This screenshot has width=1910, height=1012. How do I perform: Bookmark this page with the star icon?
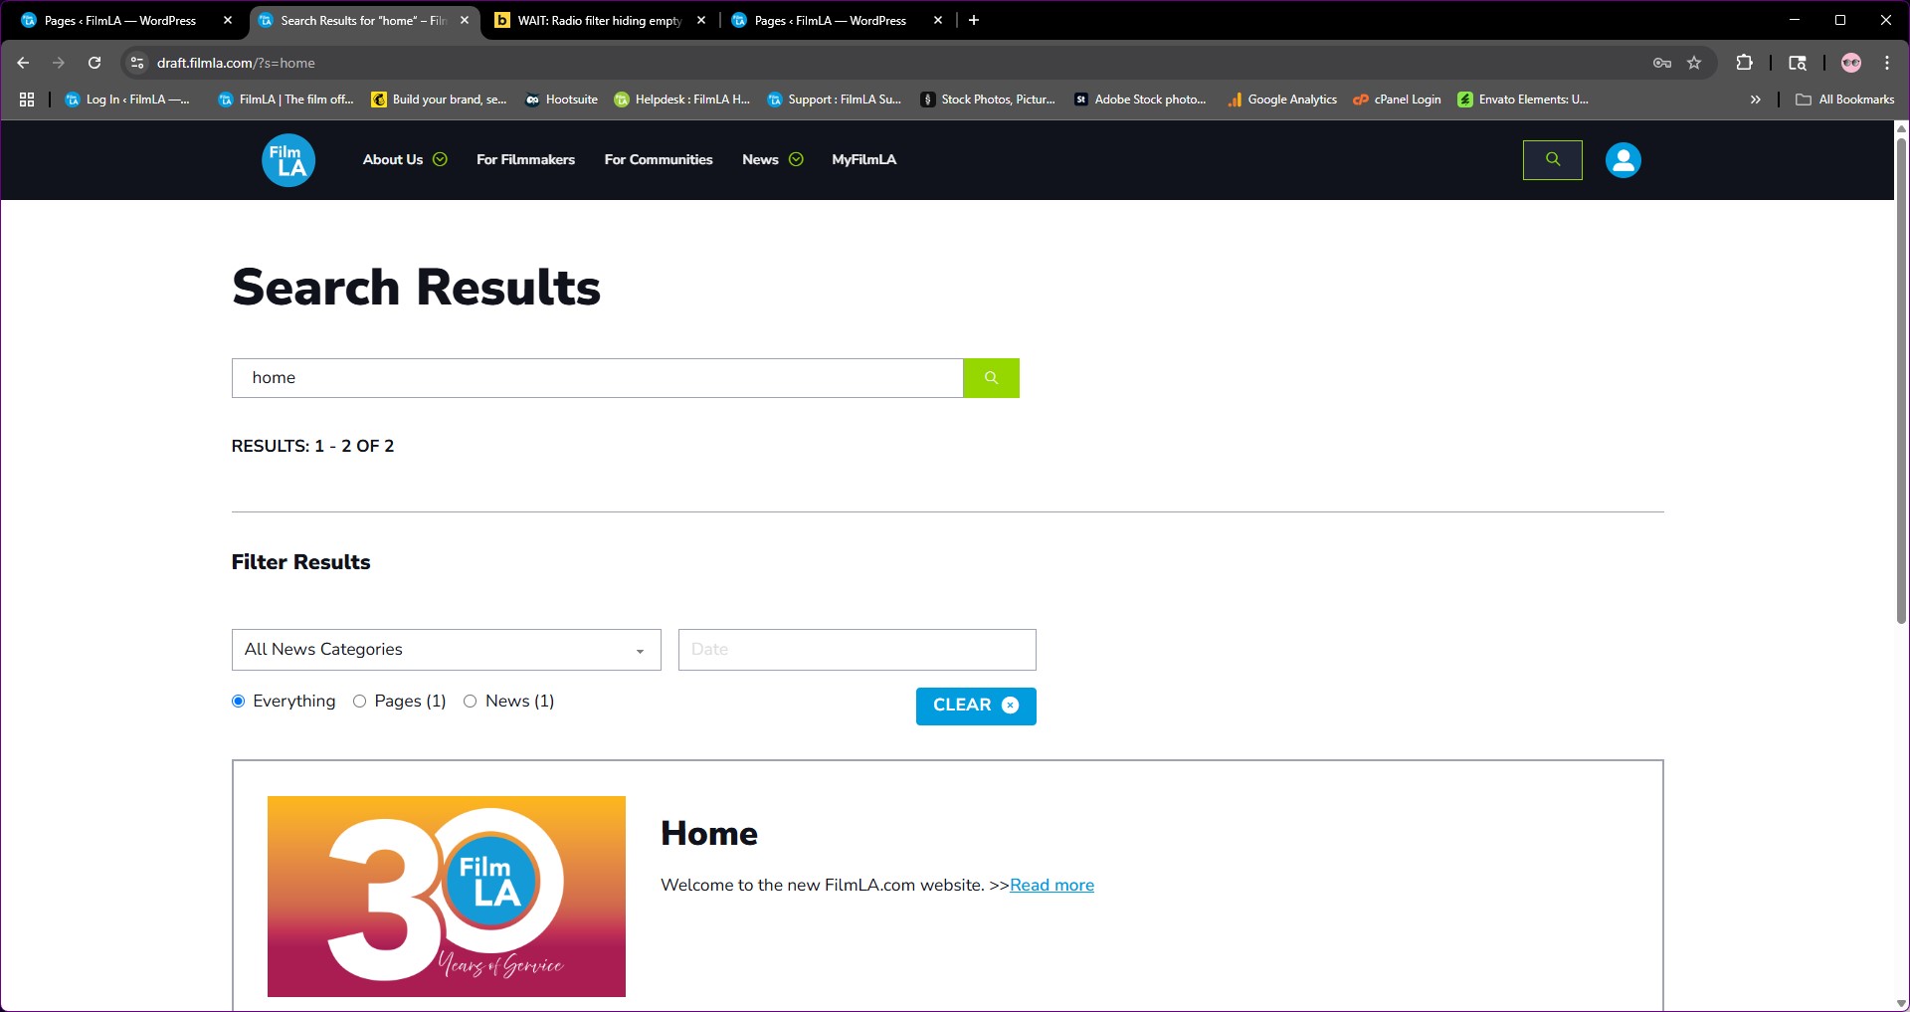point(1694,63)
